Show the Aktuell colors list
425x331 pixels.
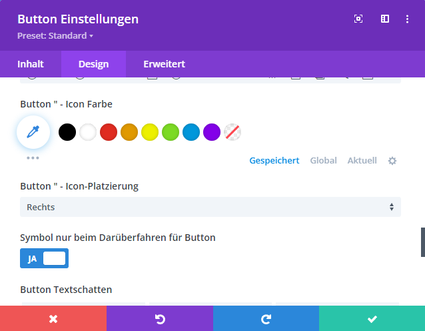click(x=362, y=161)
